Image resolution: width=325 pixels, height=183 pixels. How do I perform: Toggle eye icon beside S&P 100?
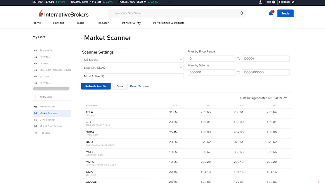36,77
